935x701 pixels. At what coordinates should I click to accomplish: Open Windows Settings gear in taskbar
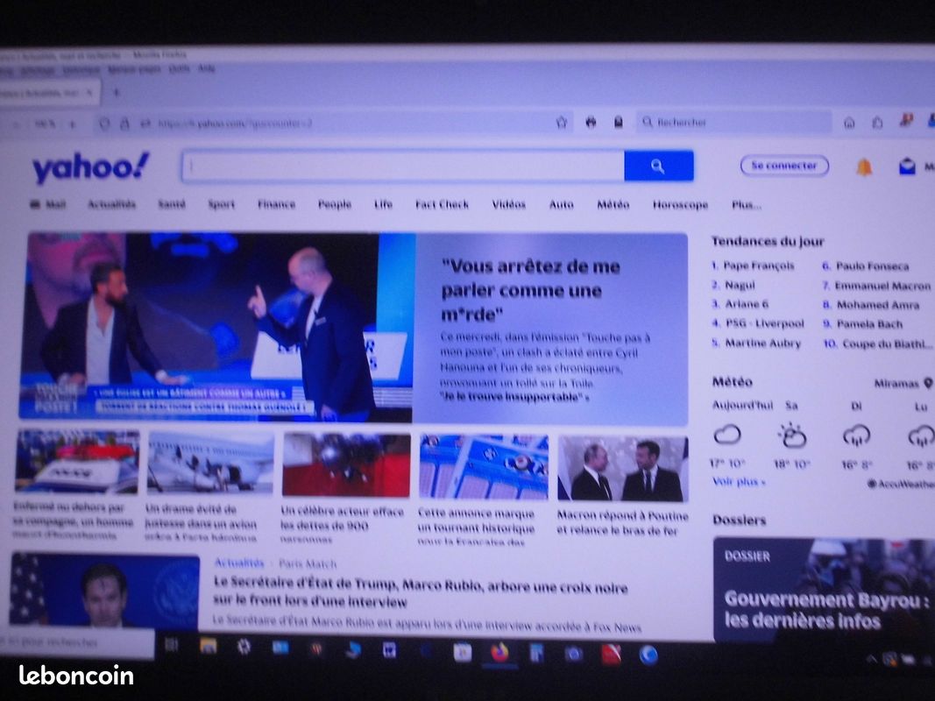pyautogui.click(x=244, y=646)
